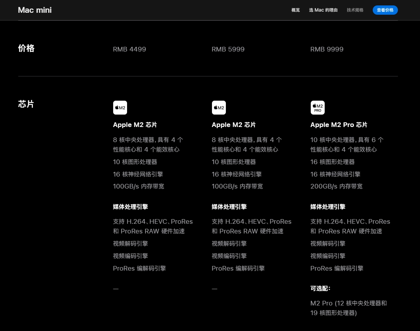Screen dimensions: 420x331
Task: Click Apple M2 芯片 heading in RMB 5999 column
Action: pyautogui.click(x=234, y=125)
